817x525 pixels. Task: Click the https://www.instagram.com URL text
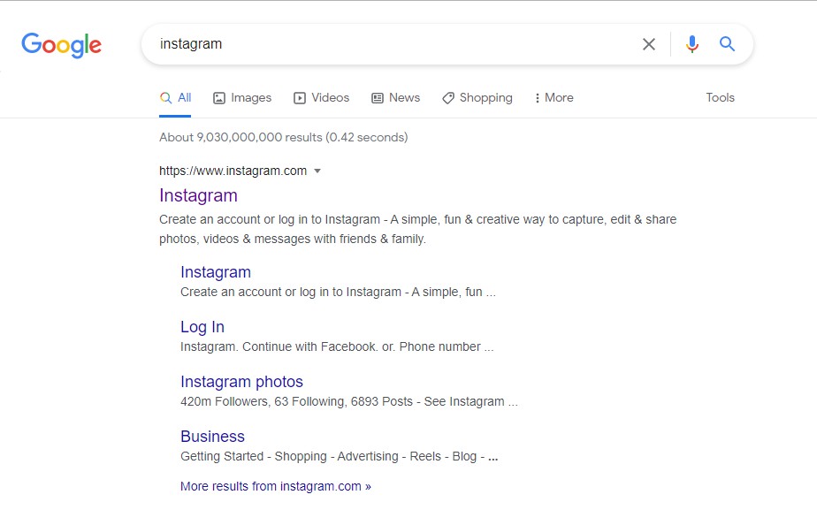click(233, 171)
